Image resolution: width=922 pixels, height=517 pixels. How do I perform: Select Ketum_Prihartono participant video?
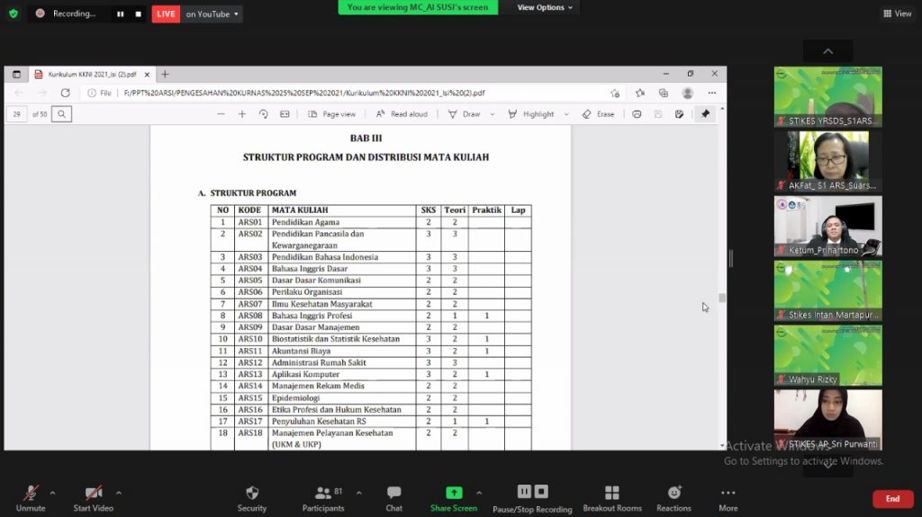[x=828, y=226]
